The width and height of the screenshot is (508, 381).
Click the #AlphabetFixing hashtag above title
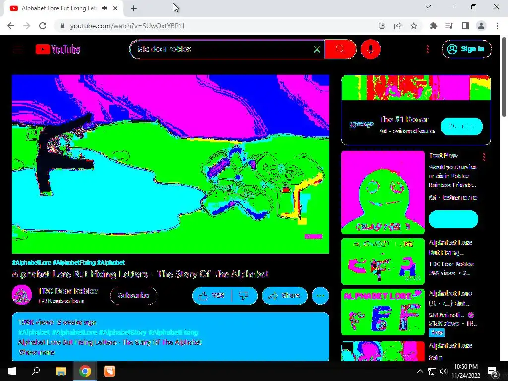[74, 262]
